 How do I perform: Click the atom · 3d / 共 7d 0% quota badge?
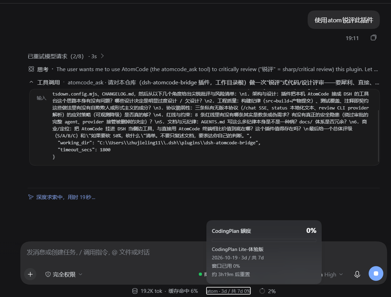228,291
